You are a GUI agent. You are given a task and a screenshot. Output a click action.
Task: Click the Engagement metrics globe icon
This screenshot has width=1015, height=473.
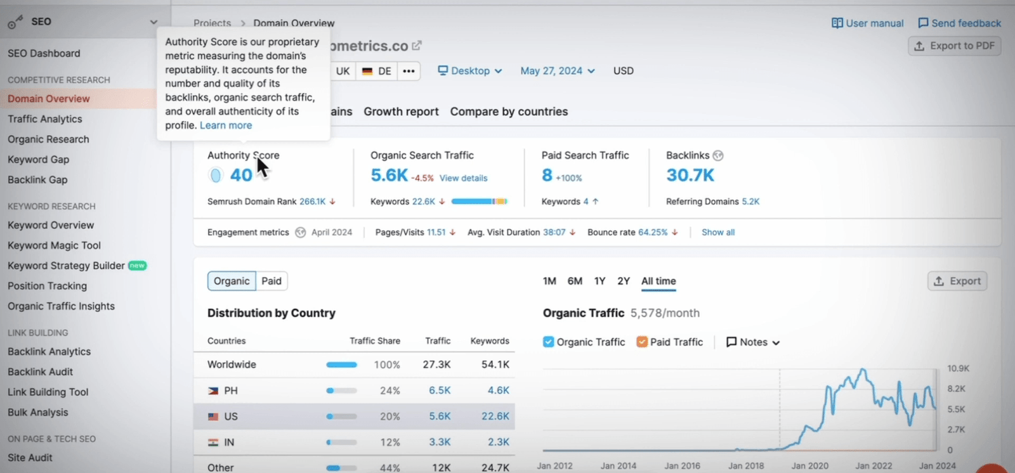(x=301, y=233)
